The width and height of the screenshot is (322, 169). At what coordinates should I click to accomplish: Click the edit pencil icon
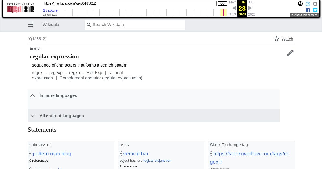point(290,53)
